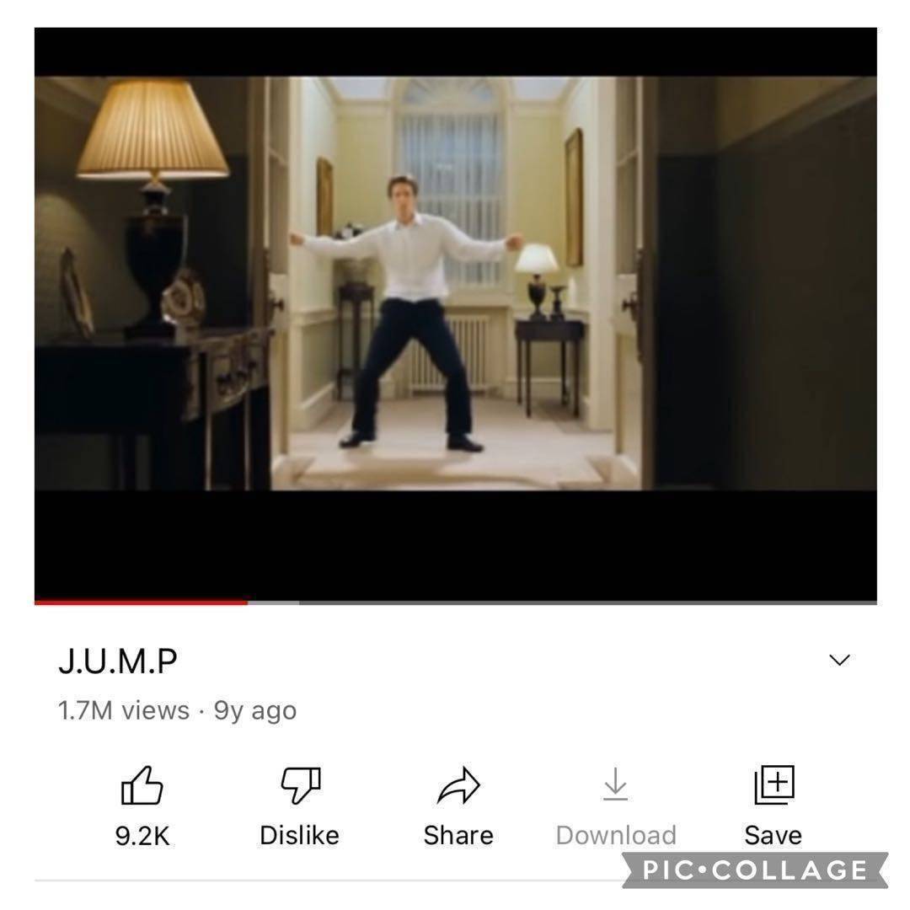The height and width of the screenshot is (910, 910).
Task: Expand the video description chevron
Action: pyautogui.click(x=839, y=660)
